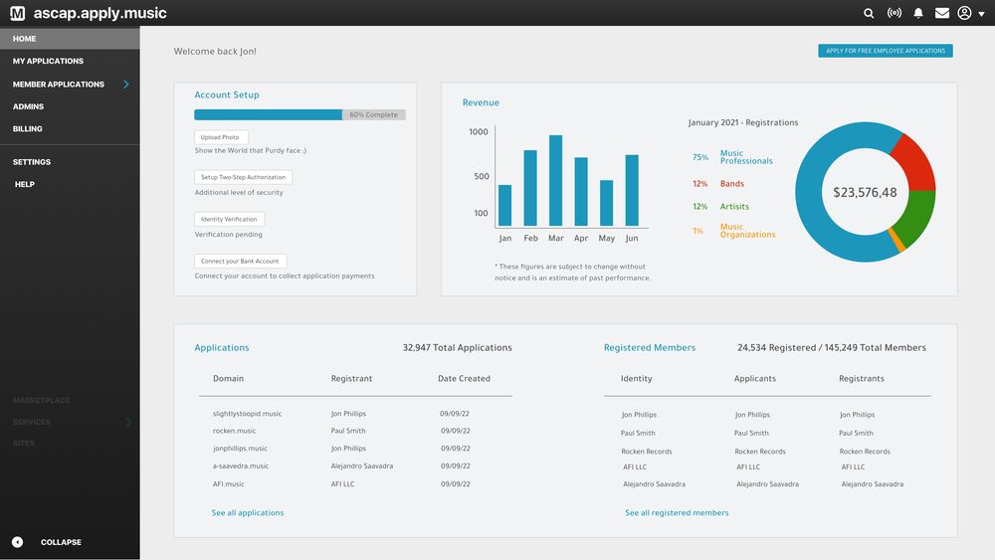
Task: Open the search magnifier icon
Action: pyautogui.click(x=869, y=13)
